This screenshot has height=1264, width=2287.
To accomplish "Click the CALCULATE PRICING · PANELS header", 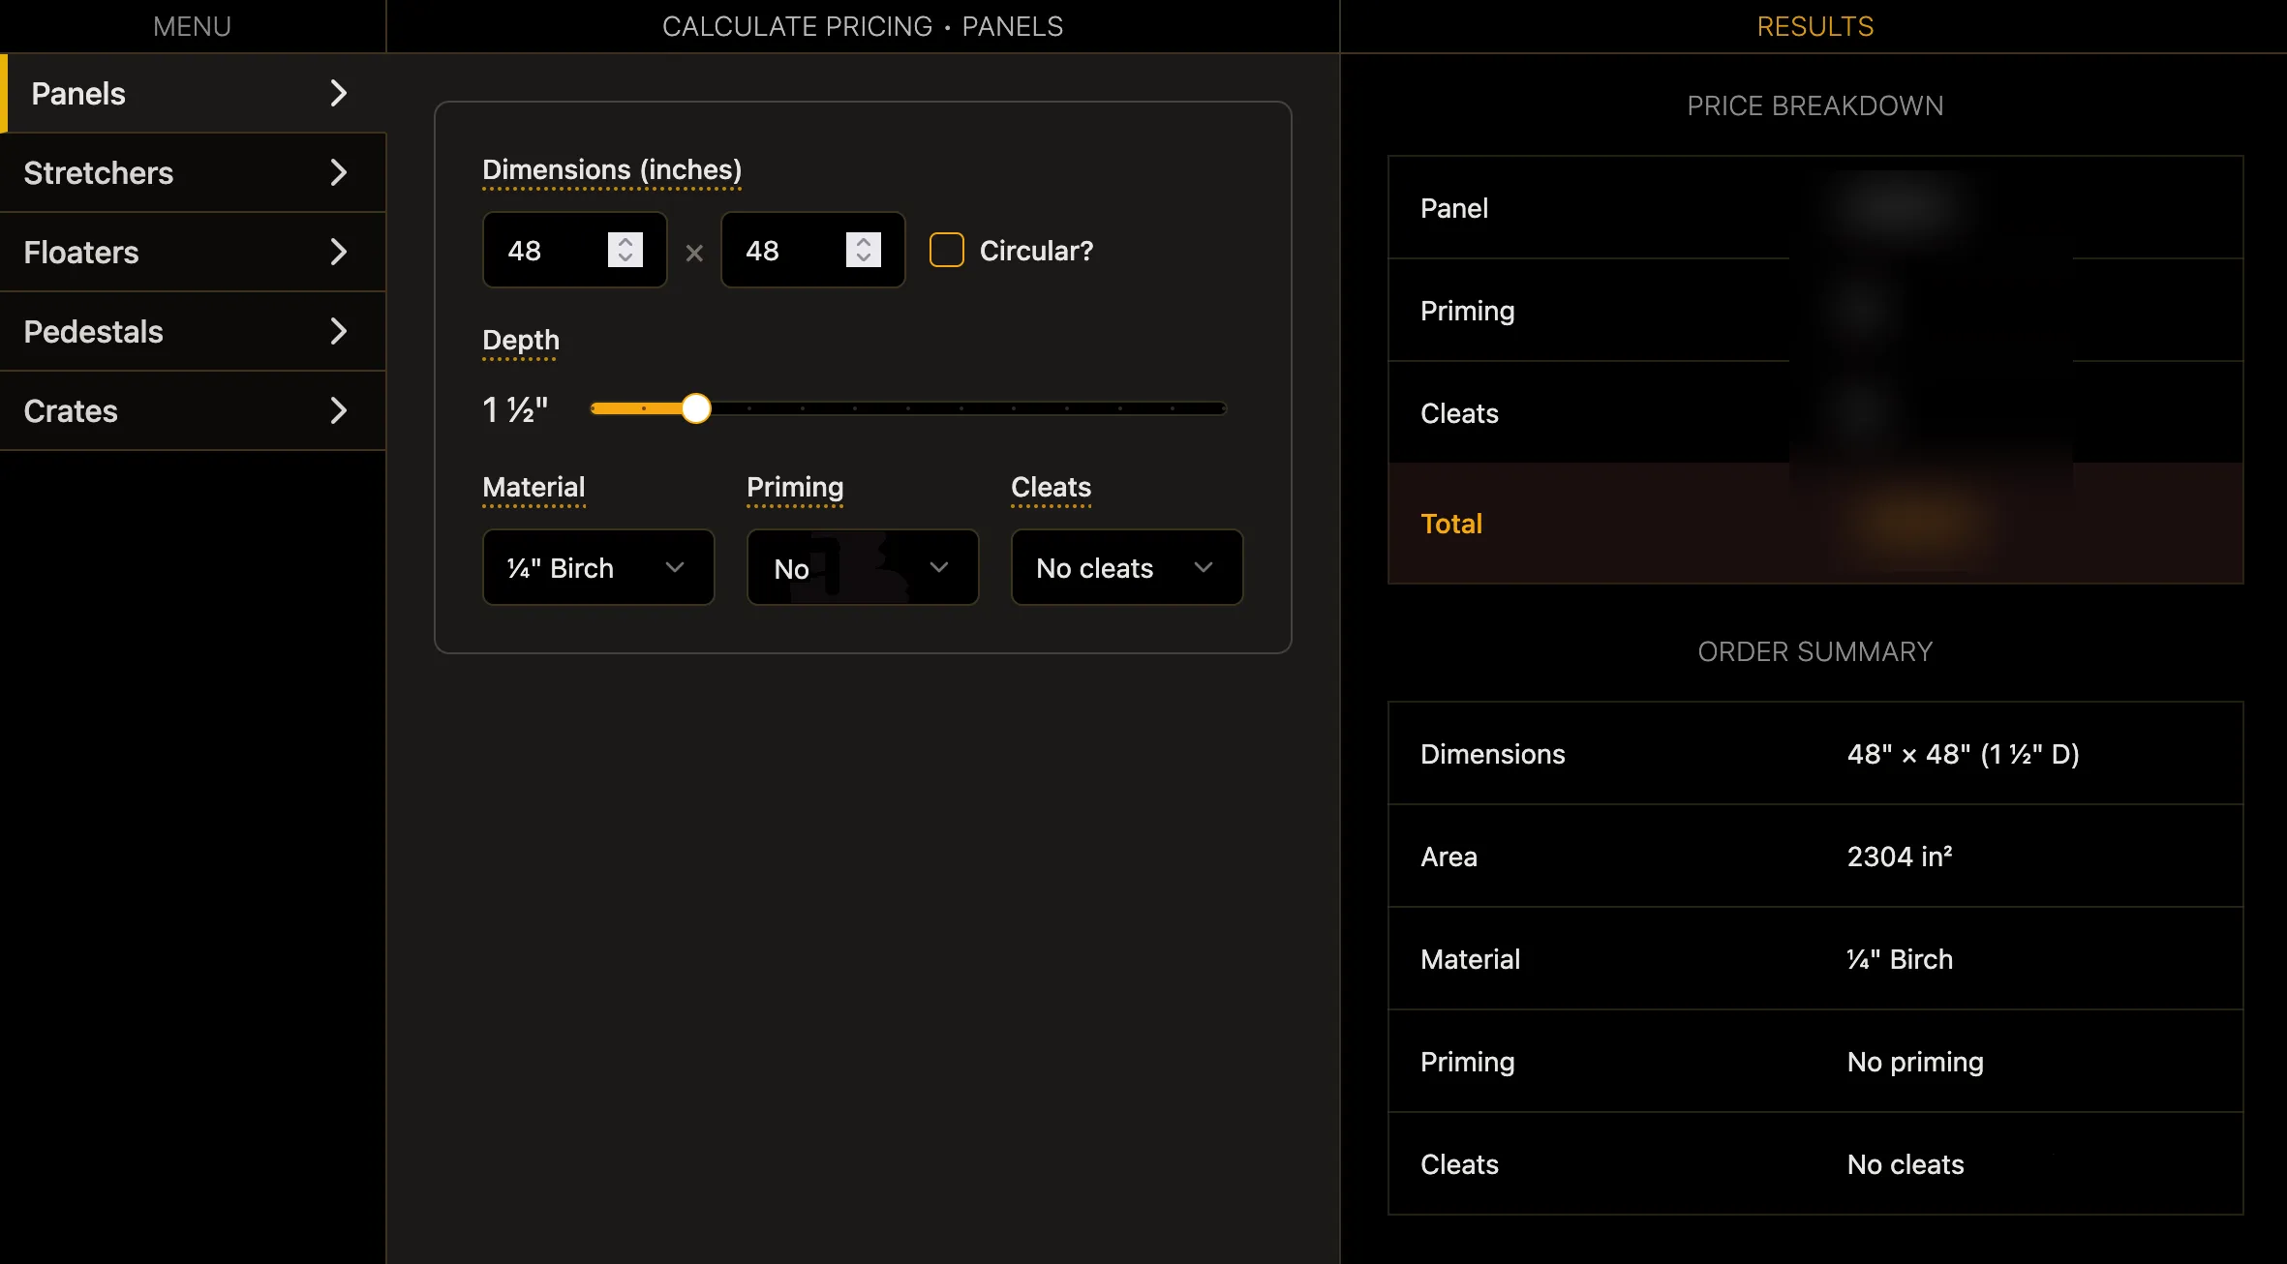I will pos(863,26).
